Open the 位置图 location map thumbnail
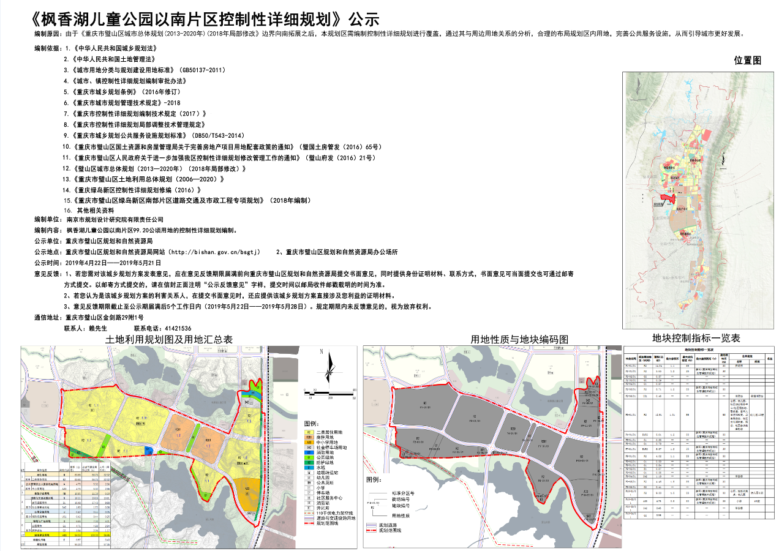The width and height of the screenshot is (779, 551). click(x=699, y=200)
